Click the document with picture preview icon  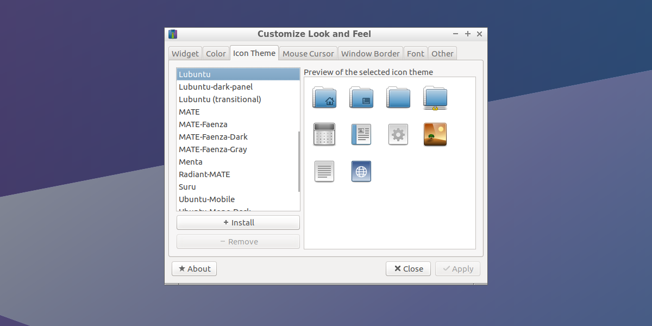tap(361, 134)
